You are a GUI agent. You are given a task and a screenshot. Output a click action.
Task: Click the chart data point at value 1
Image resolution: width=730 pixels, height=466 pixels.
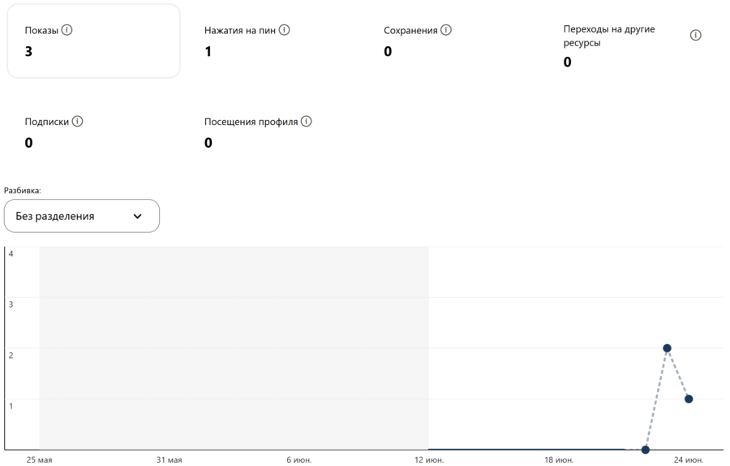click(x=689, y=399)
